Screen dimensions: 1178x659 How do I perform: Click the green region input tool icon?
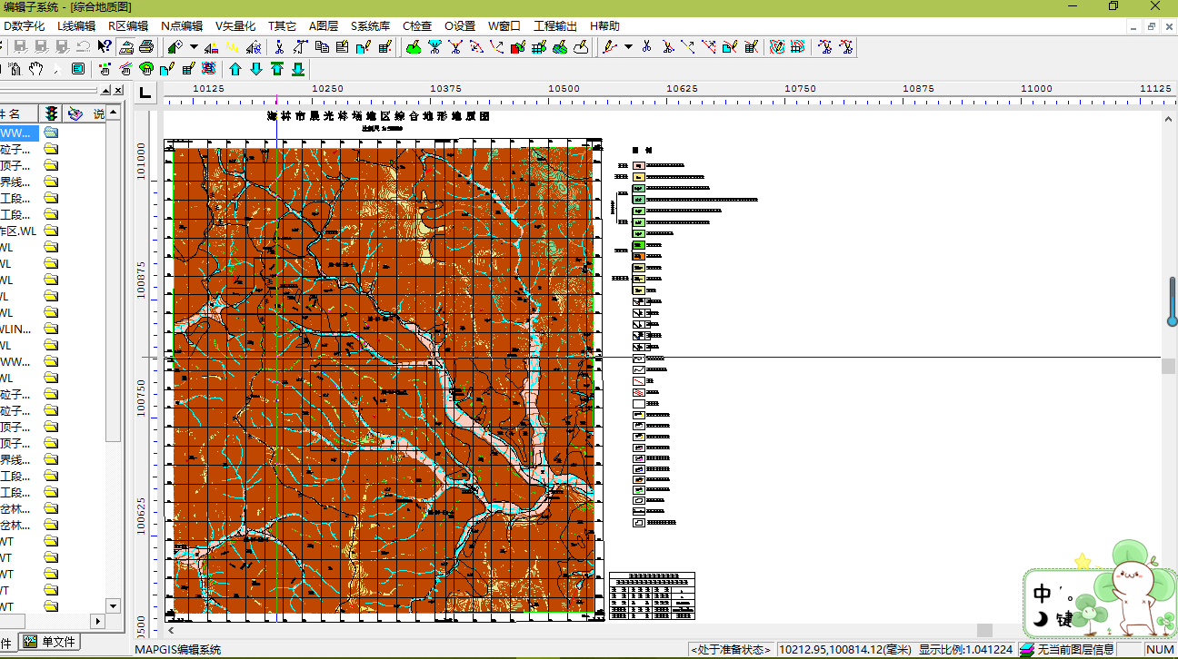coord(414,46)
